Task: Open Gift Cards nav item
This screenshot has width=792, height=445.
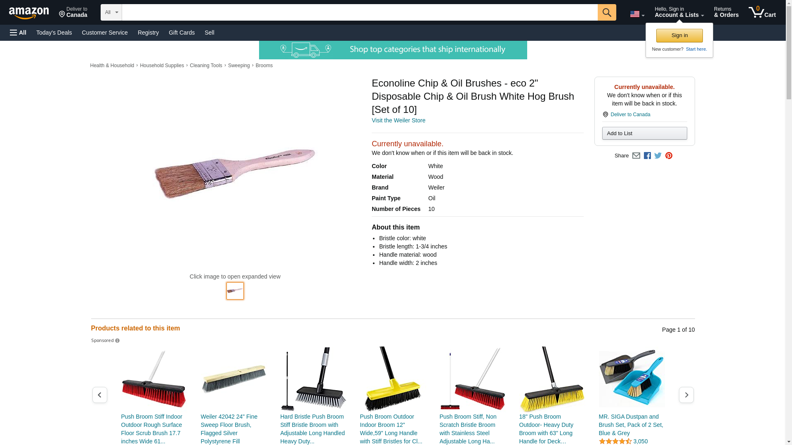Action: click(181, 33)
